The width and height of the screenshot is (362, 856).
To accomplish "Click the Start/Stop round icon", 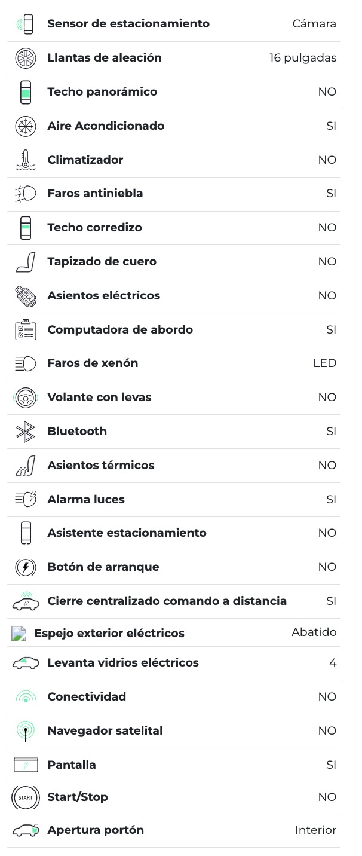I will click(x=25, y=797).
